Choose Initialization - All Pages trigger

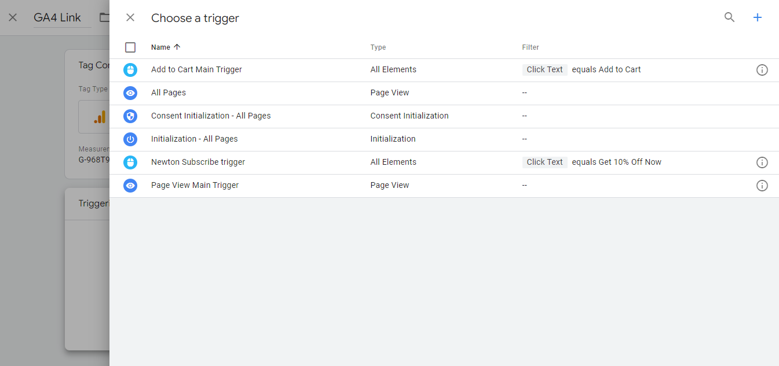coord(194,139)
